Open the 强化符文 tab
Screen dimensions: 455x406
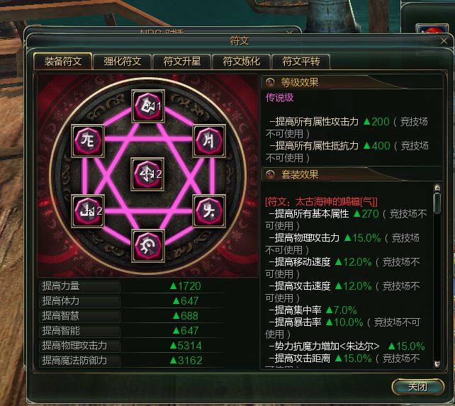coord(123,61)
